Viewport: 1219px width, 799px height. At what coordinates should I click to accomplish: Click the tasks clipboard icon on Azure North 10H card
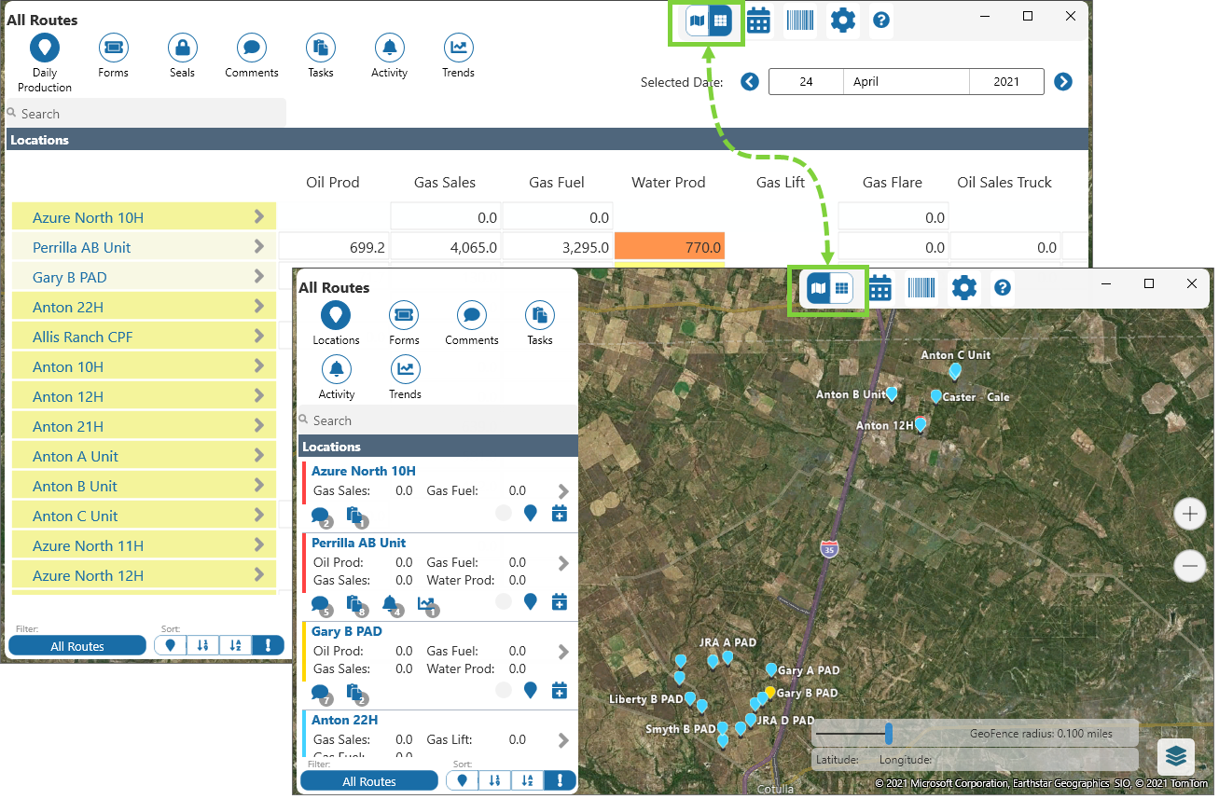tap(354, 516)
